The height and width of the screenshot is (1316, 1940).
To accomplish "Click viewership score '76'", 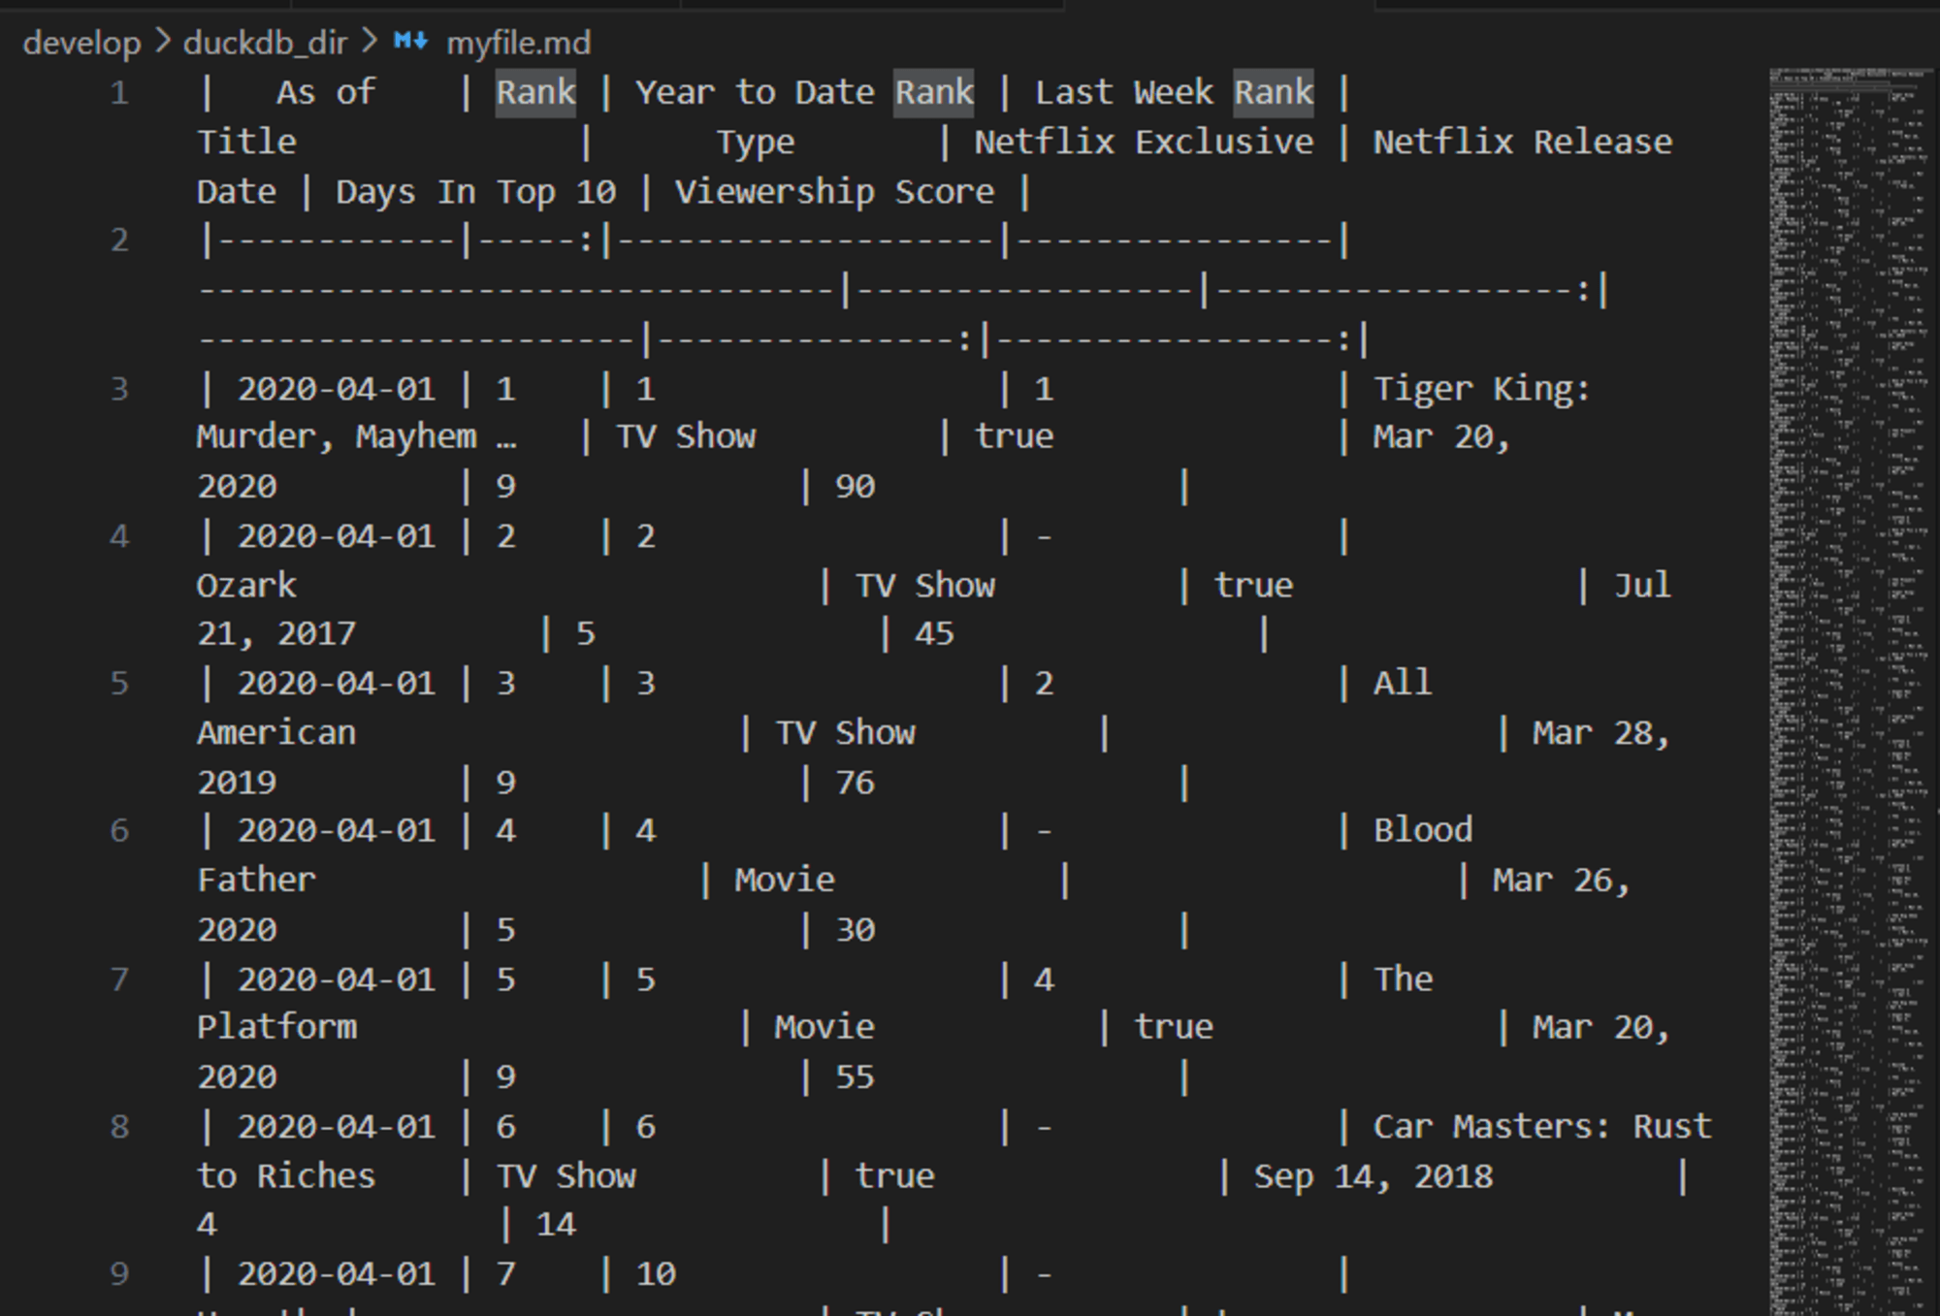I will click(x=855, y=782).
